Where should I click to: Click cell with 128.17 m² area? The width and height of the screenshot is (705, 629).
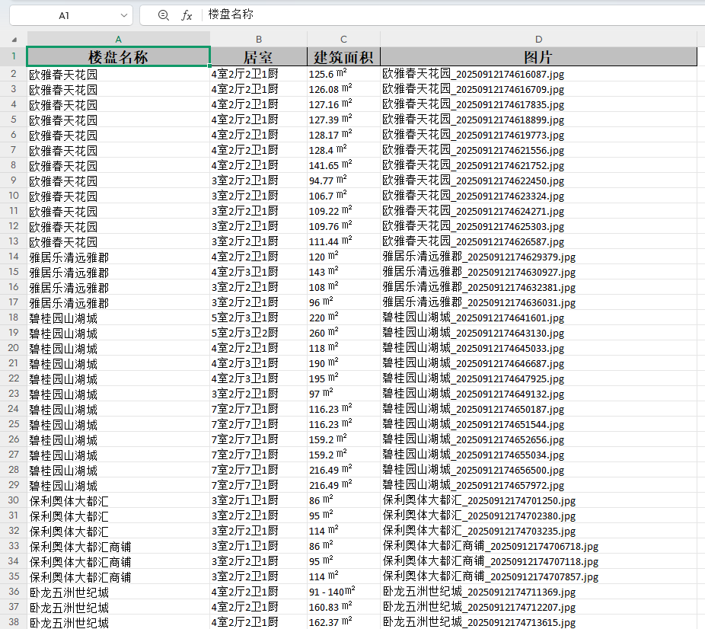[343, 135]
